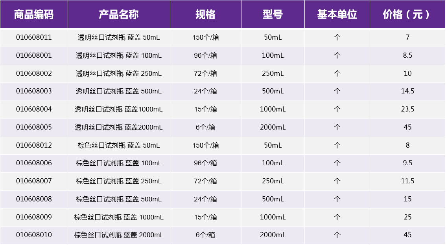Image resolution: width=446 pixels, height=245 pixels.
Task: Click unit 个 in the 010608011 row
Action: [x=337, y=37]
